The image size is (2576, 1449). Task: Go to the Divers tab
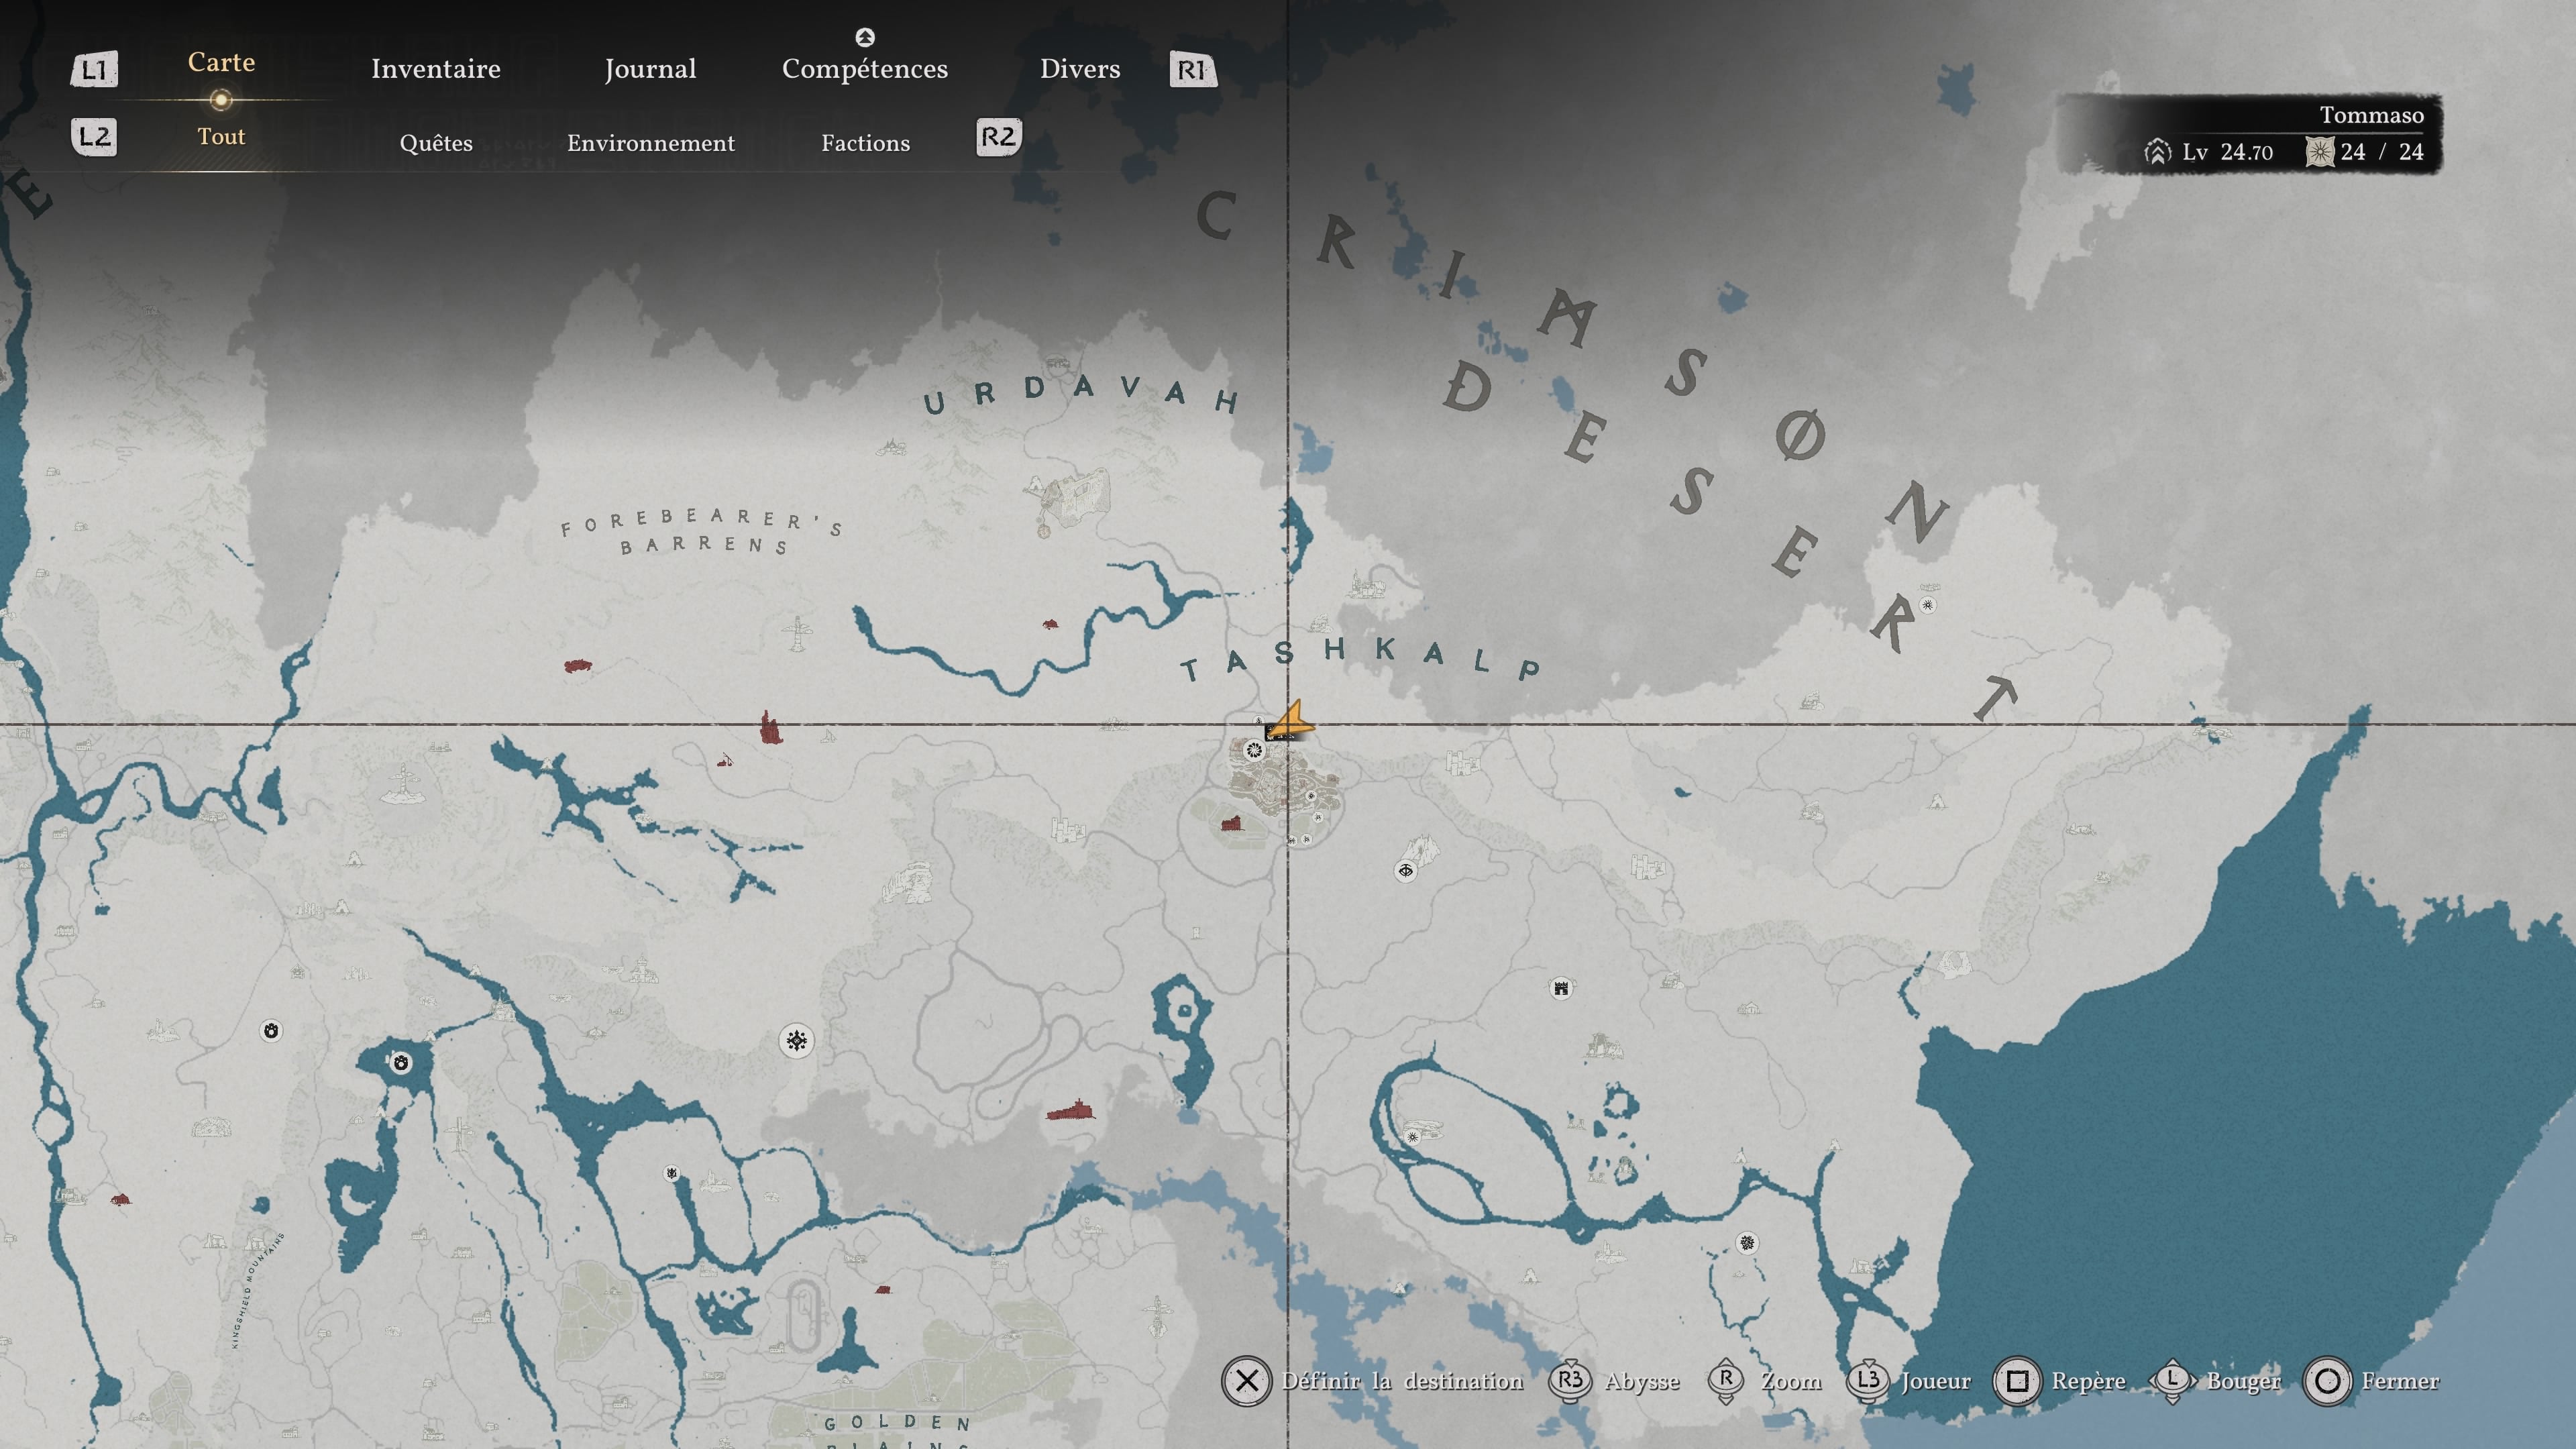tap(1080, 69)
